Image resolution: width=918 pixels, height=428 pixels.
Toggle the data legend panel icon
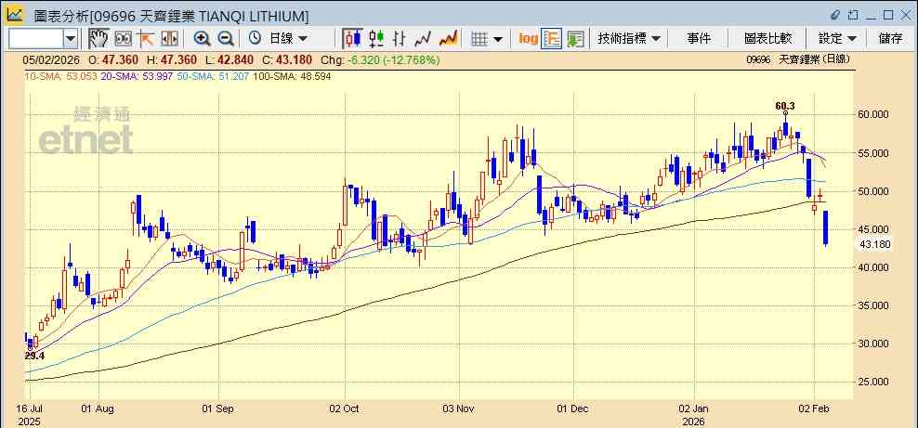point(552,39)
